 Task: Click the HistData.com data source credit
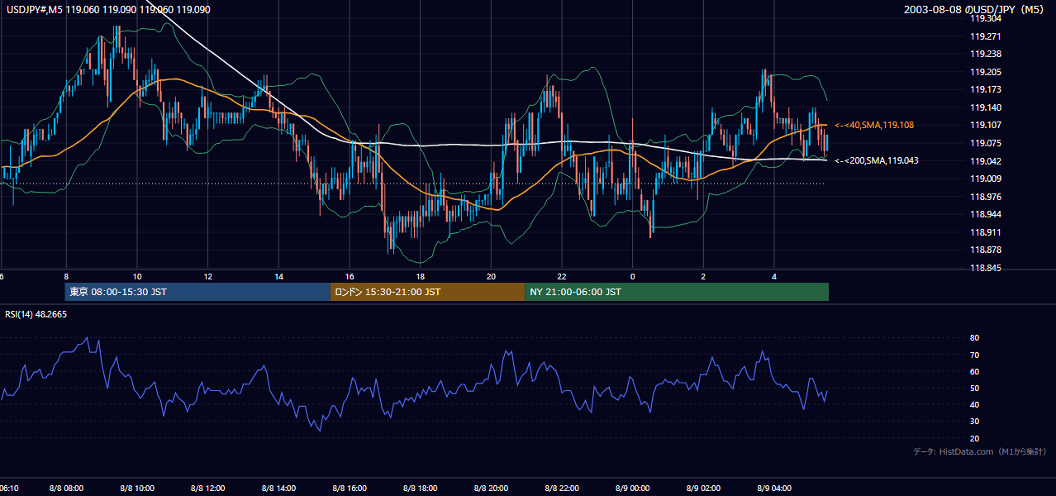click(x=980, y=451)
